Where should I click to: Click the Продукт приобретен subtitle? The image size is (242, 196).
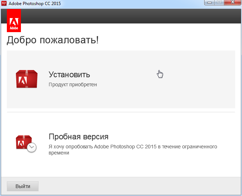[x=73, y=84]
